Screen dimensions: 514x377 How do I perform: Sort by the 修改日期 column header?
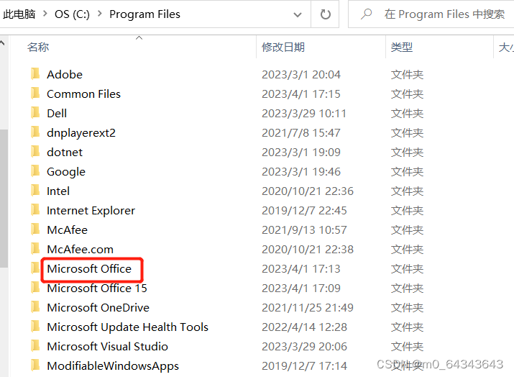click(283, 47)
